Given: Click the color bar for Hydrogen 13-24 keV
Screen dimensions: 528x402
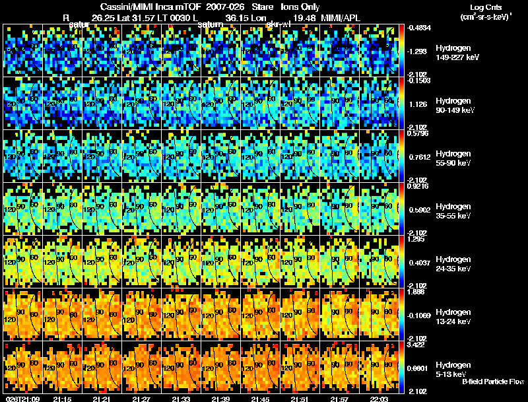Looking at the screenshot, I should [x=401, y=315].
